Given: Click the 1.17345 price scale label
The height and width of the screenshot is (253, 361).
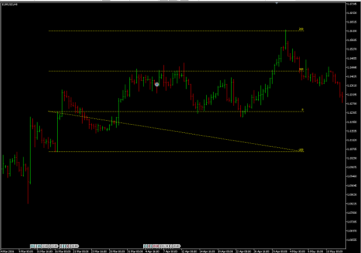Looking at the screenshot, I should pos(352,4).
